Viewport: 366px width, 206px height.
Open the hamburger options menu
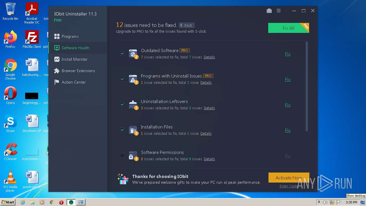coord(279,11)
